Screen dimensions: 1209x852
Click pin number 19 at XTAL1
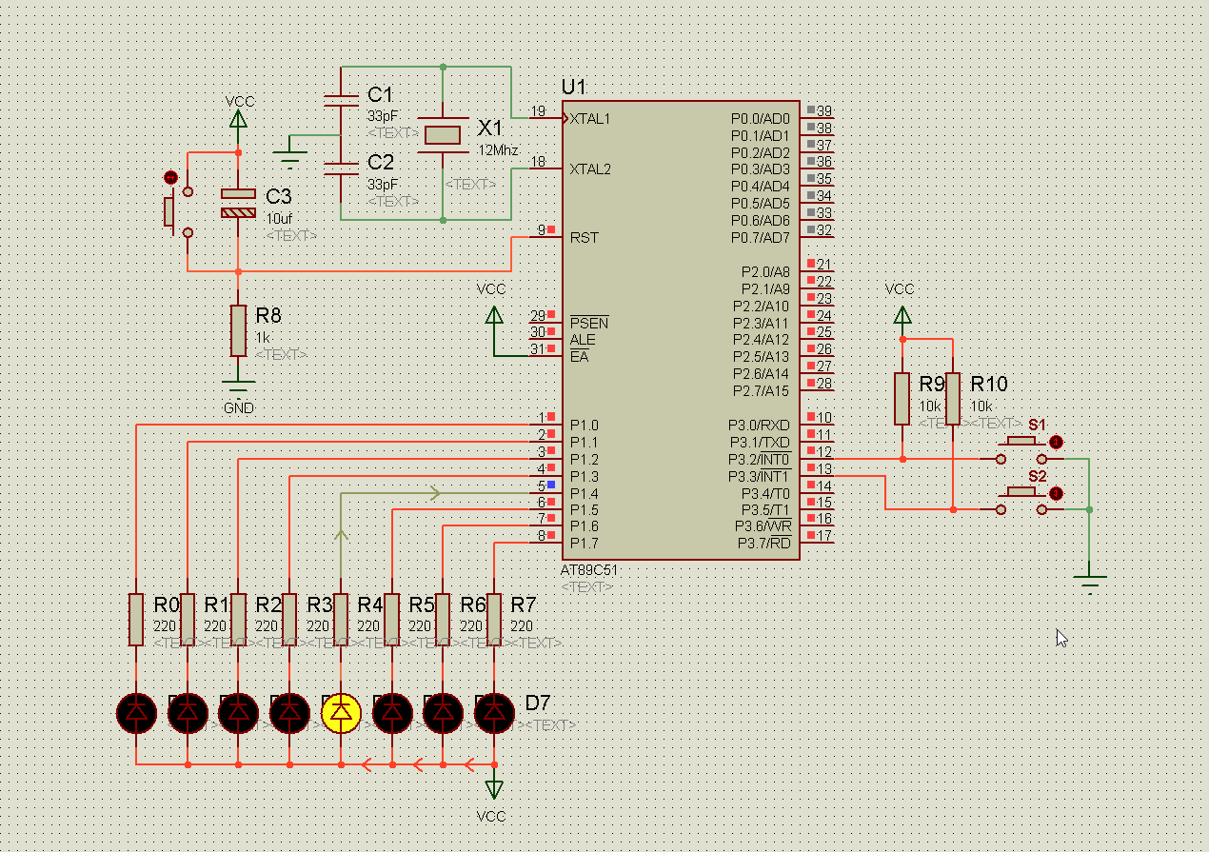click(x=538, y=111)
